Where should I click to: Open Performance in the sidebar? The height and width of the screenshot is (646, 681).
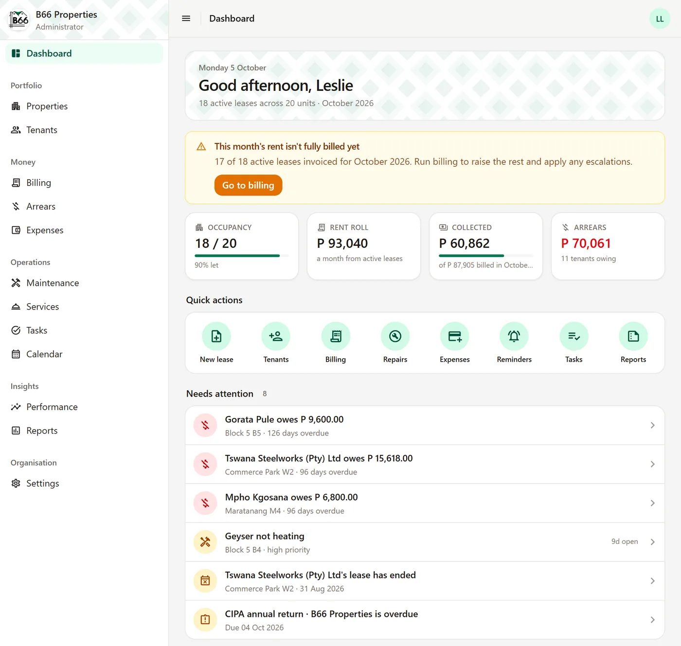[x=84, y=407]
